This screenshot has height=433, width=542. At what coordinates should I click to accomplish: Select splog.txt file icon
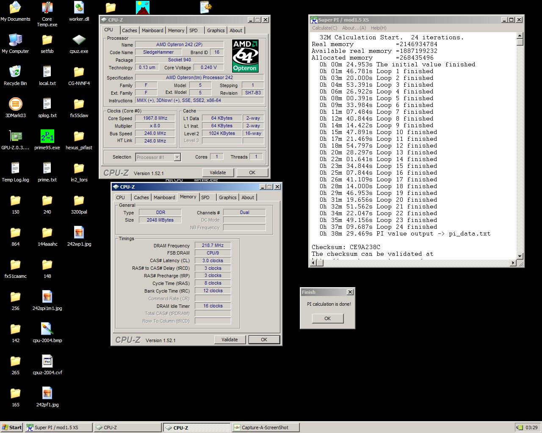[47, 108]
